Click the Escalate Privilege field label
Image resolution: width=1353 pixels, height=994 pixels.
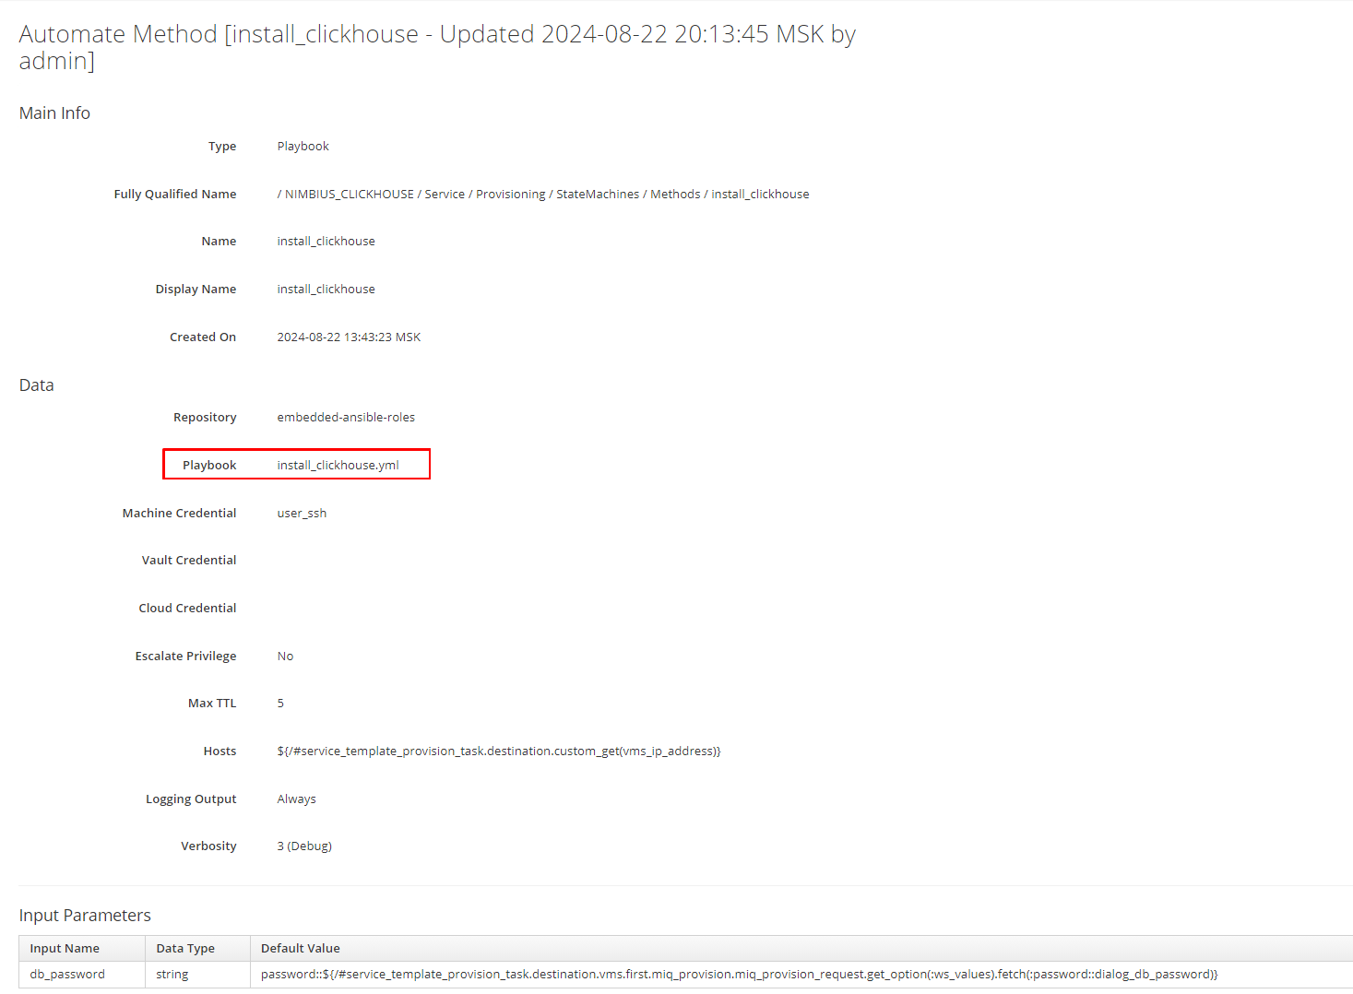(x=185, y=657)
